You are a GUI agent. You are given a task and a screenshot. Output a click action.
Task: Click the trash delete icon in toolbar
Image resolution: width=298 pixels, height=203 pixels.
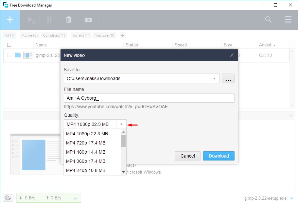tap(69, 20)
